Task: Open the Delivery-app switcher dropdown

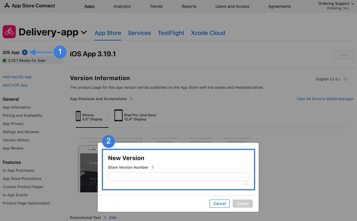Action: pyautogui.click(x=84, y=32)
